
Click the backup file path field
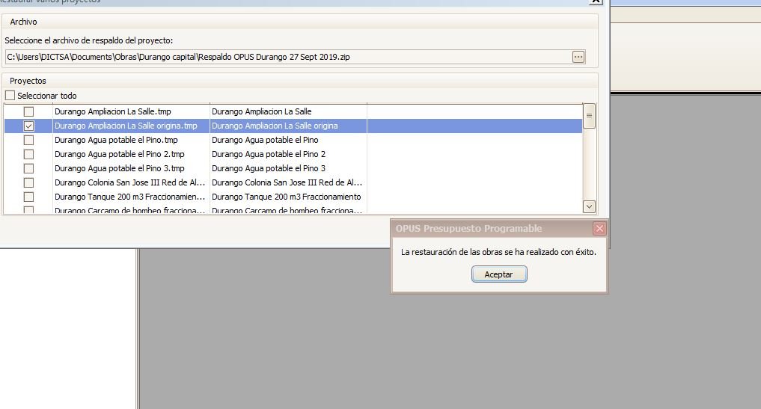[x=287, y=57]
